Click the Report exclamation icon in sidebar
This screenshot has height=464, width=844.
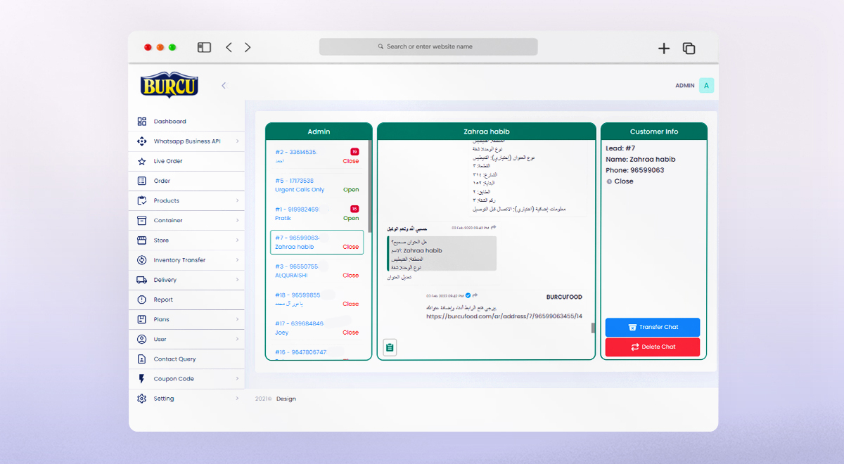(141, 299)
